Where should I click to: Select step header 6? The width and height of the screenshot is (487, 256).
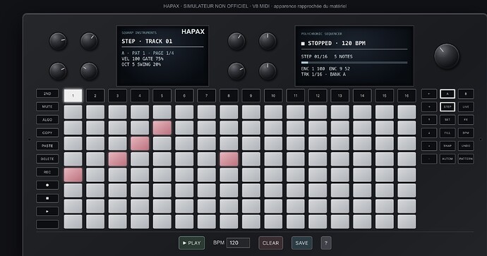point(184,96)
